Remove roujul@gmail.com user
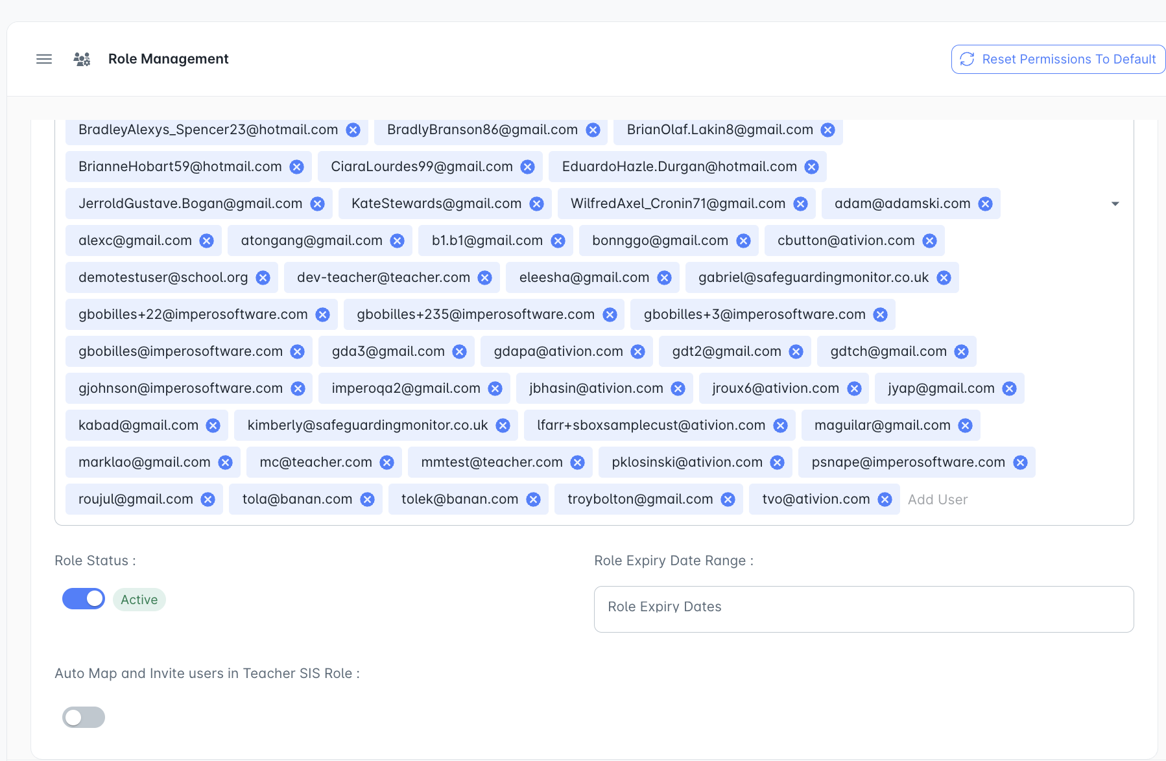This screenshot has width=1166, height=761. coord(208,500)
